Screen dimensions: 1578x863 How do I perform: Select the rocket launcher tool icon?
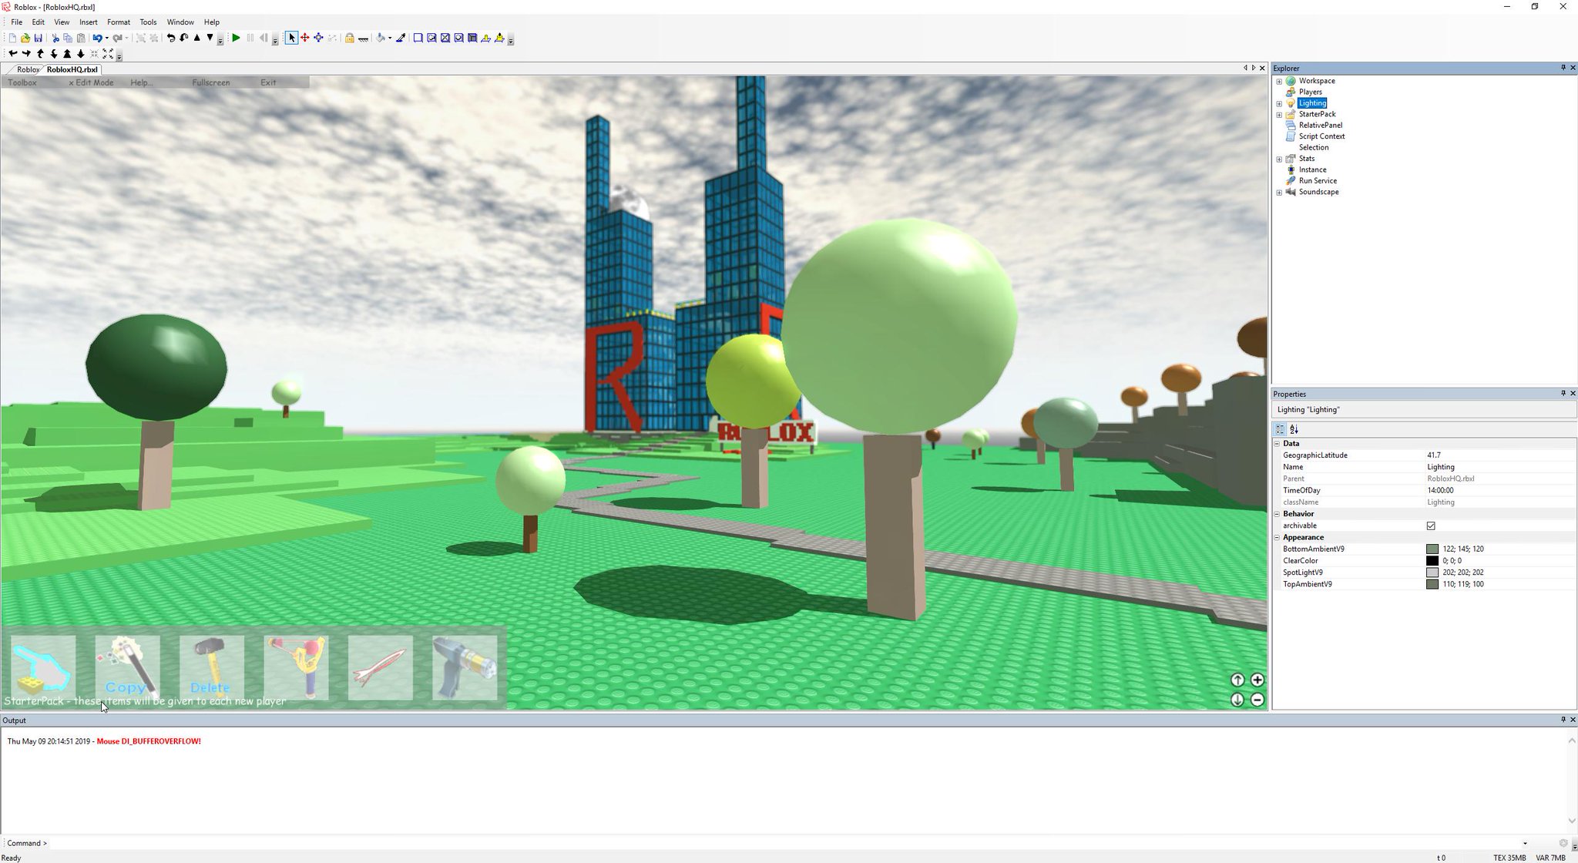pyautogui.click(x=380, y=667)
